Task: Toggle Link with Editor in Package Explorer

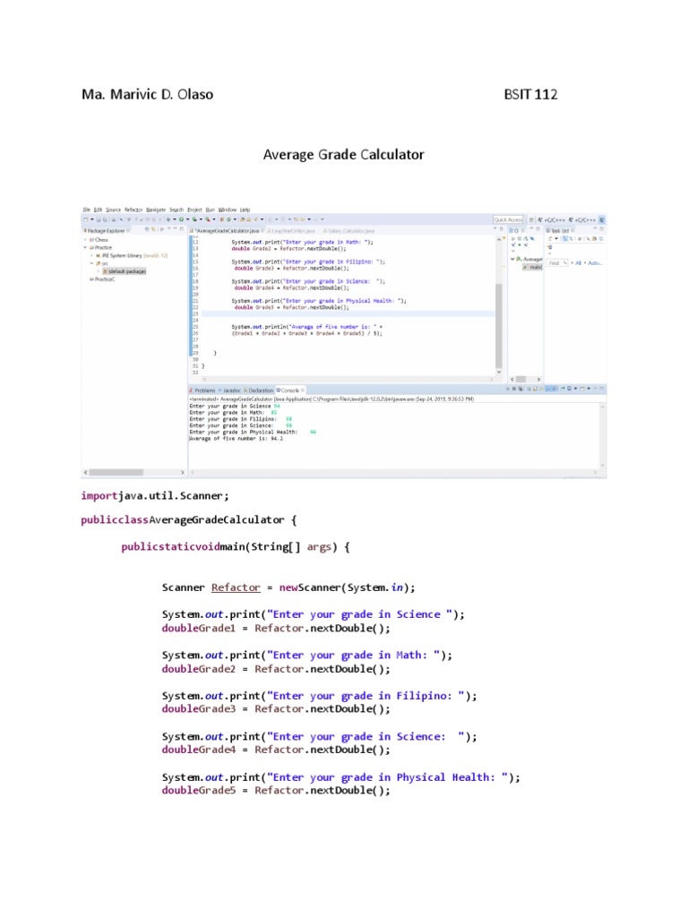Action: 153,230
